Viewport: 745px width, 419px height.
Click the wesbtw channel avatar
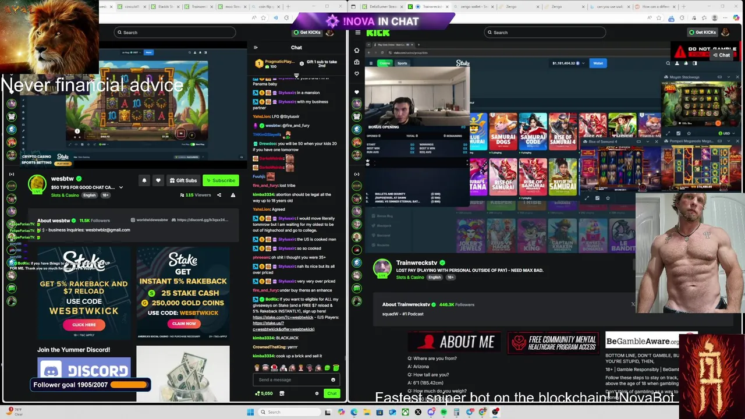pyautogui.click(x=37, y=184)
